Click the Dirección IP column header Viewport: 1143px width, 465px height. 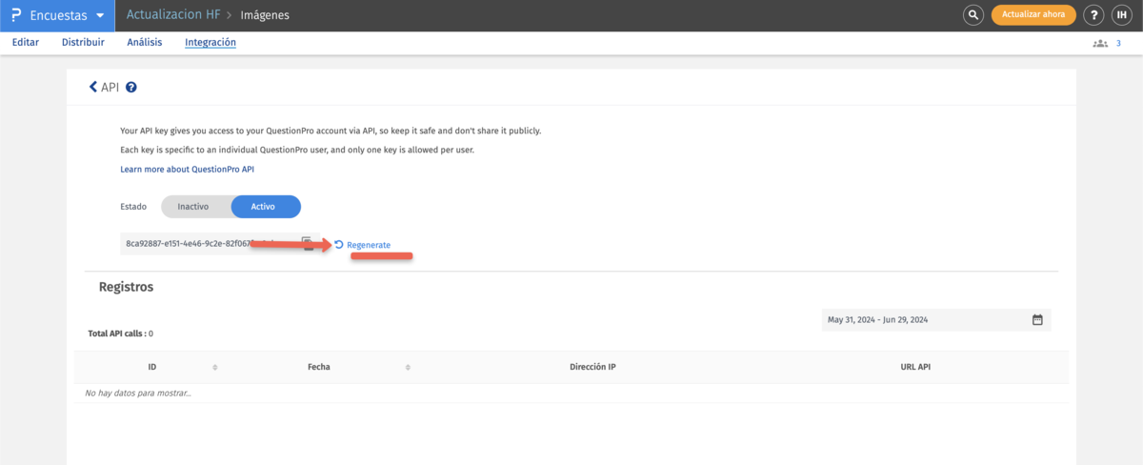tap(592, 367)
